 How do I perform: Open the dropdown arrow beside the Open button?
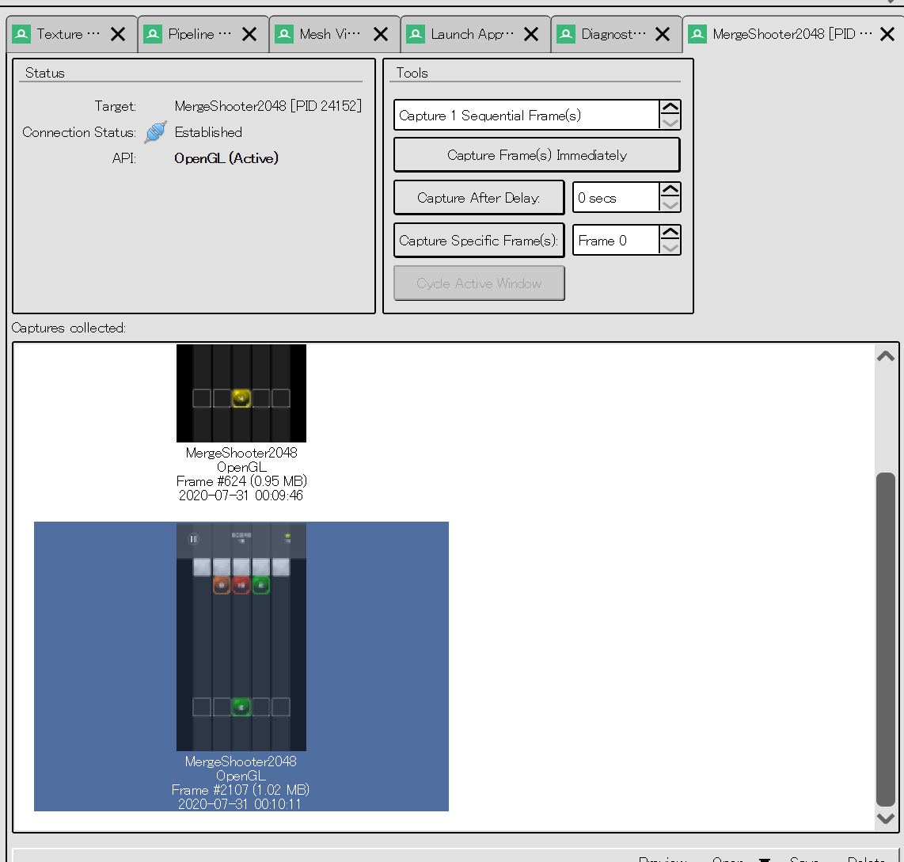[765, 859]
